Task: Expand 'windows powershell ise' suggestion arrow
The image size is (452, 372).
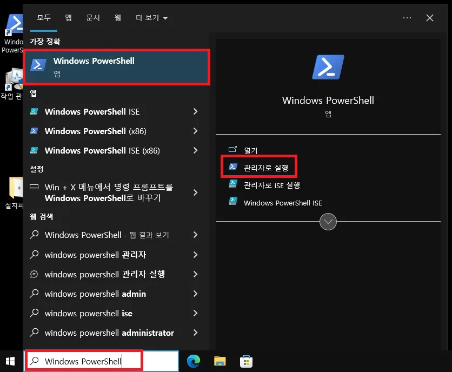Action: pos(195,313)
